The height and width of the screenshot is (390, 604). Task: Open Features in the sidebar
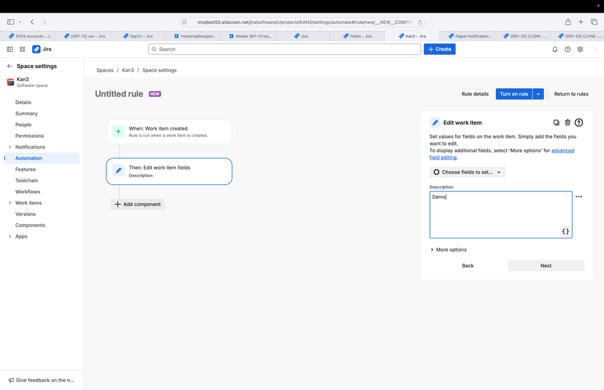(x=25, y=169)
